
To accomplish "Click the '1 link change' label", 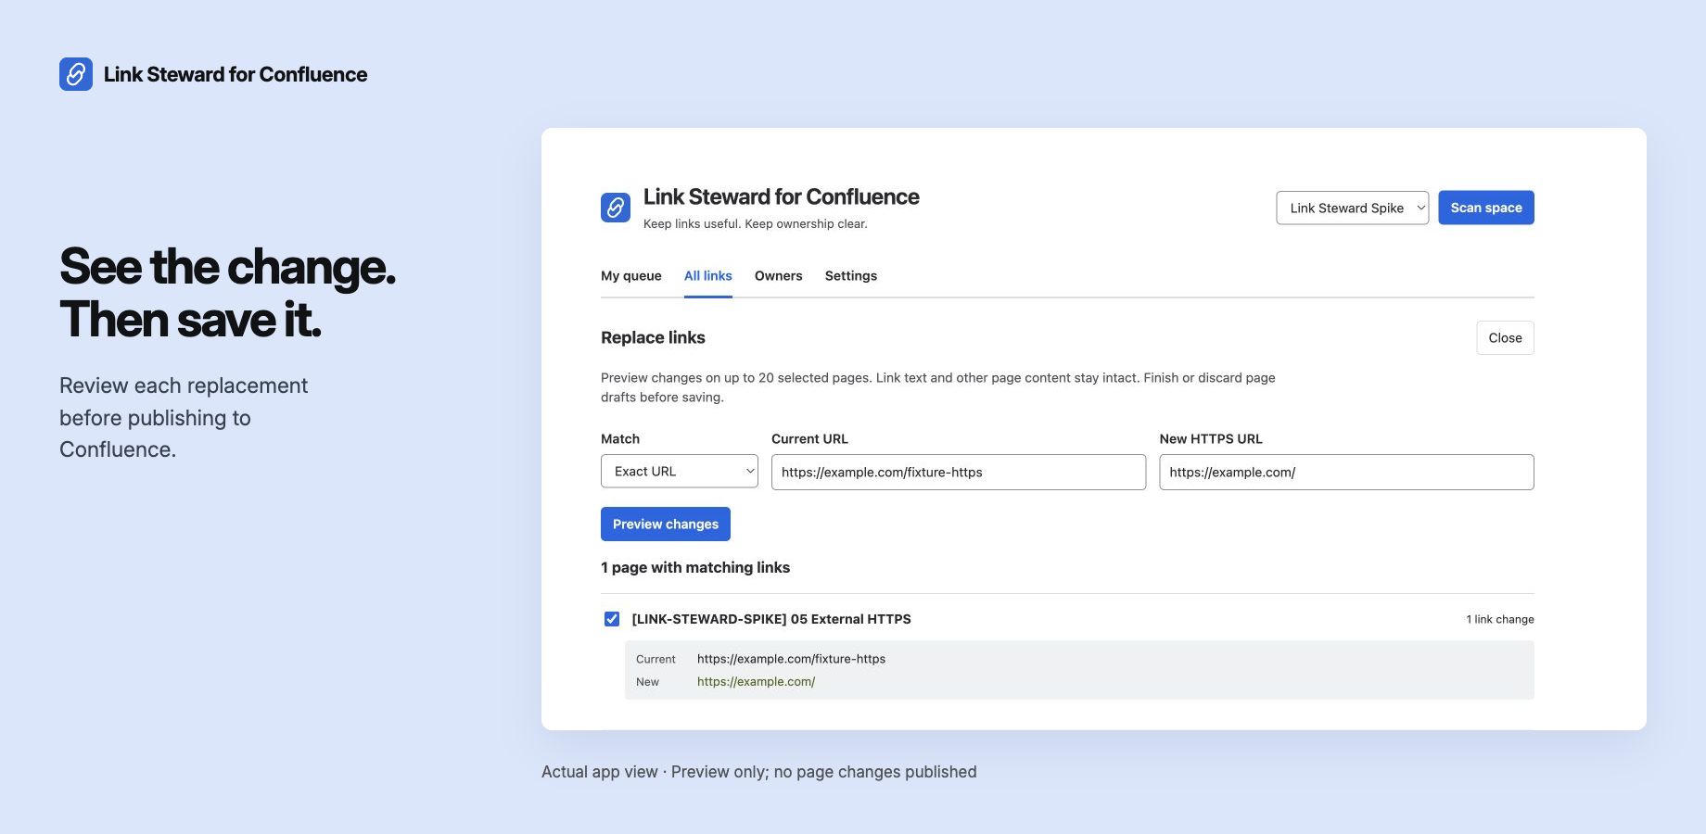I will point(1500,619).
